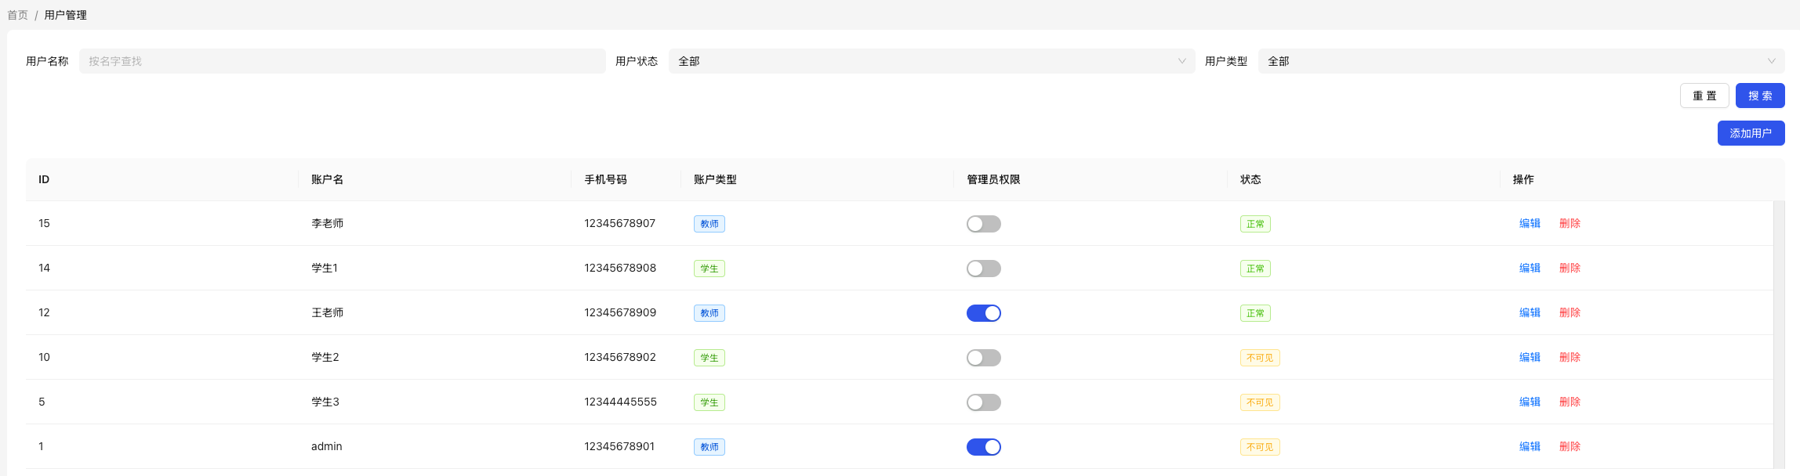
Task: Toggle admin permission for 学生2
Action: [983, 358]
